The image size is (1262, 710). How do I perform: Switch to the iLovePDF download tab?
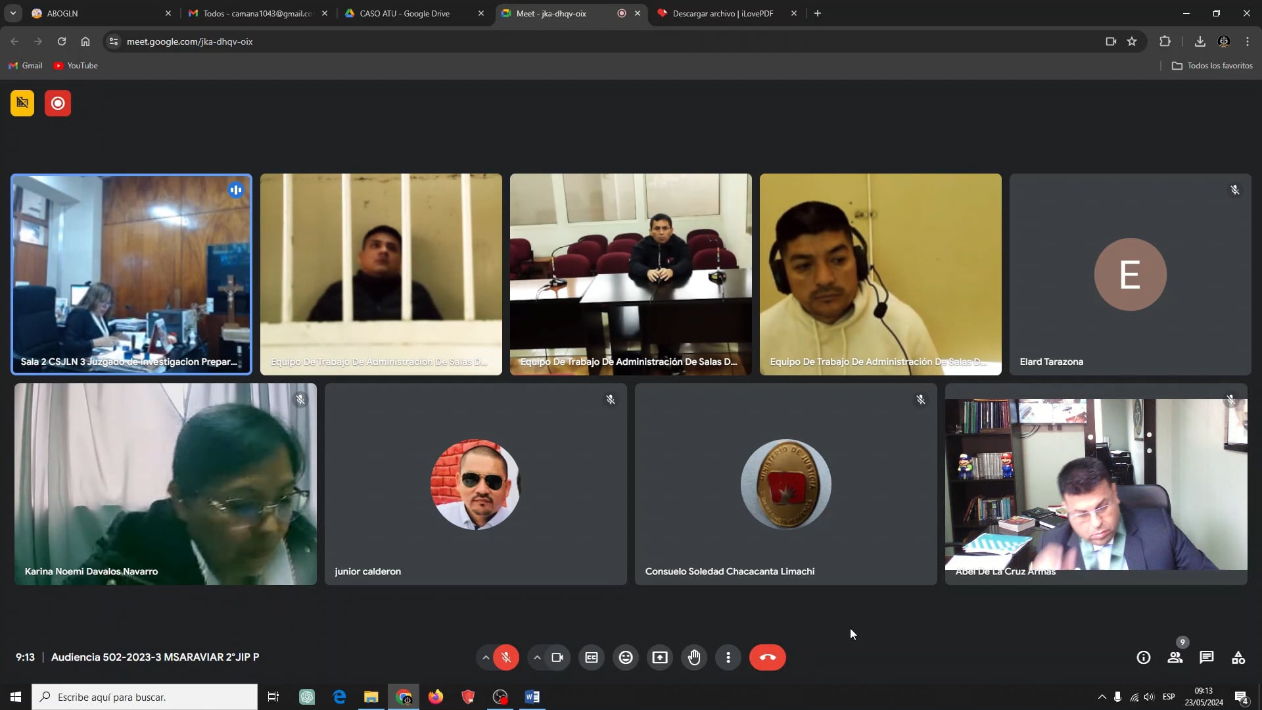point(722,13)
